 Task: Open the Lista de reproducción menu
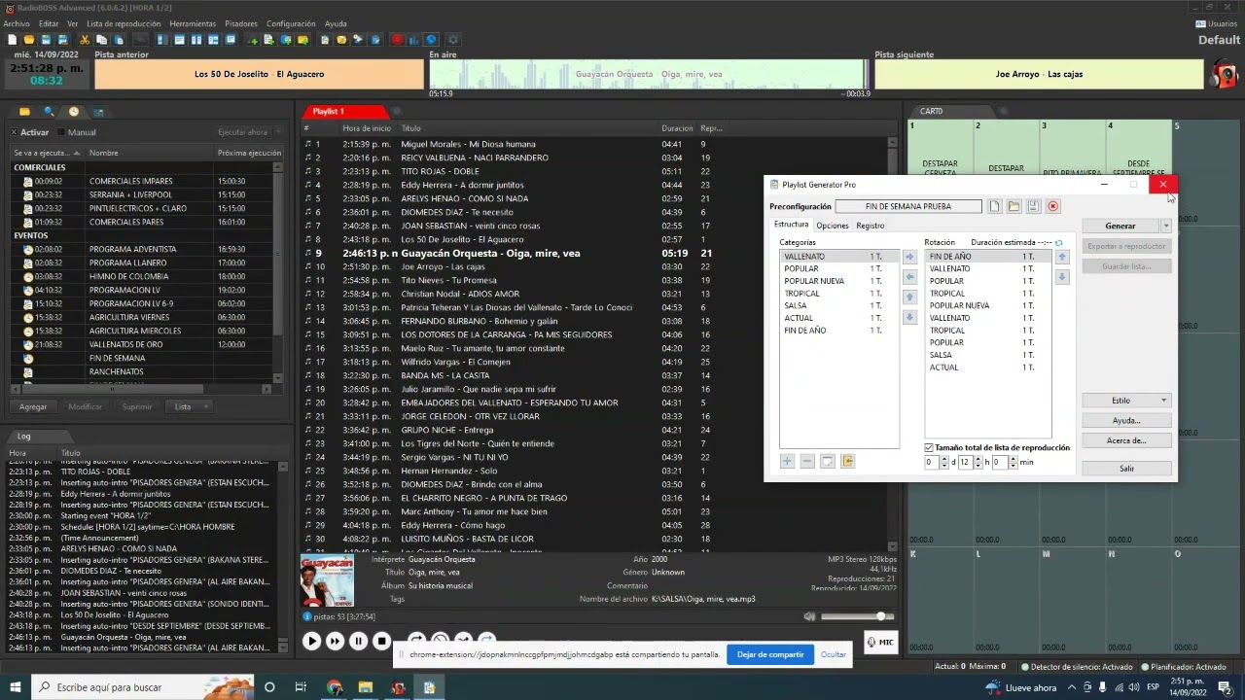[x=124, y=23]
